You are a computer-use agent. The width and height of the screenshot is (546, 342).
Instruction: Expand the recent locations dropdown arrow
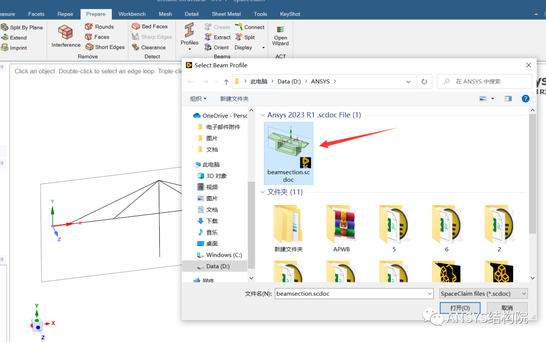click(216, 82)
